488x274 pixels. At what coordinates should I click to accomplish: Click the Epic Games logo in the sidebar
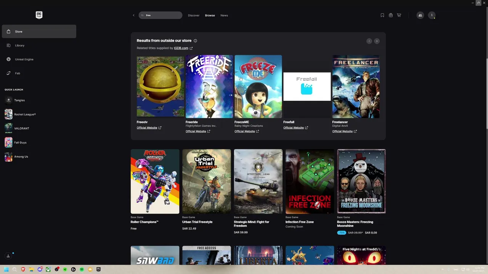[x=39, y=15]
